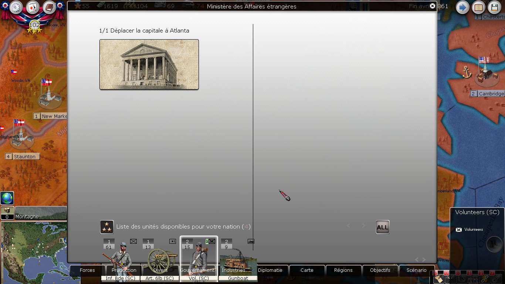Switch to the Forces tab

pyautogui.click(x=87, y=270)
